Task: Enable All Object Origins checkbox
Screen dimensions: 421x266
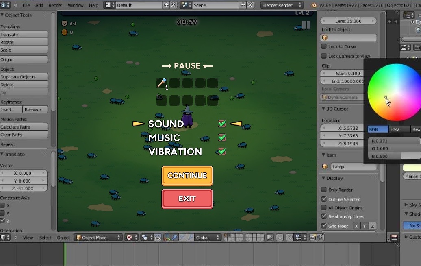Action: click(324, 208)
